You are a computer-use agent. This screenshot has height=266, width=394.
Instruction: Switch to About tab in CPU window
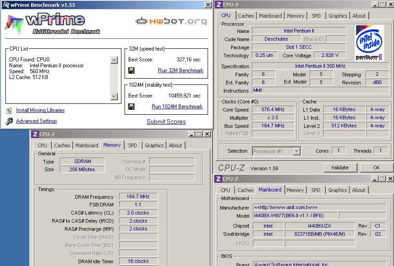click(x=359, y=16)
